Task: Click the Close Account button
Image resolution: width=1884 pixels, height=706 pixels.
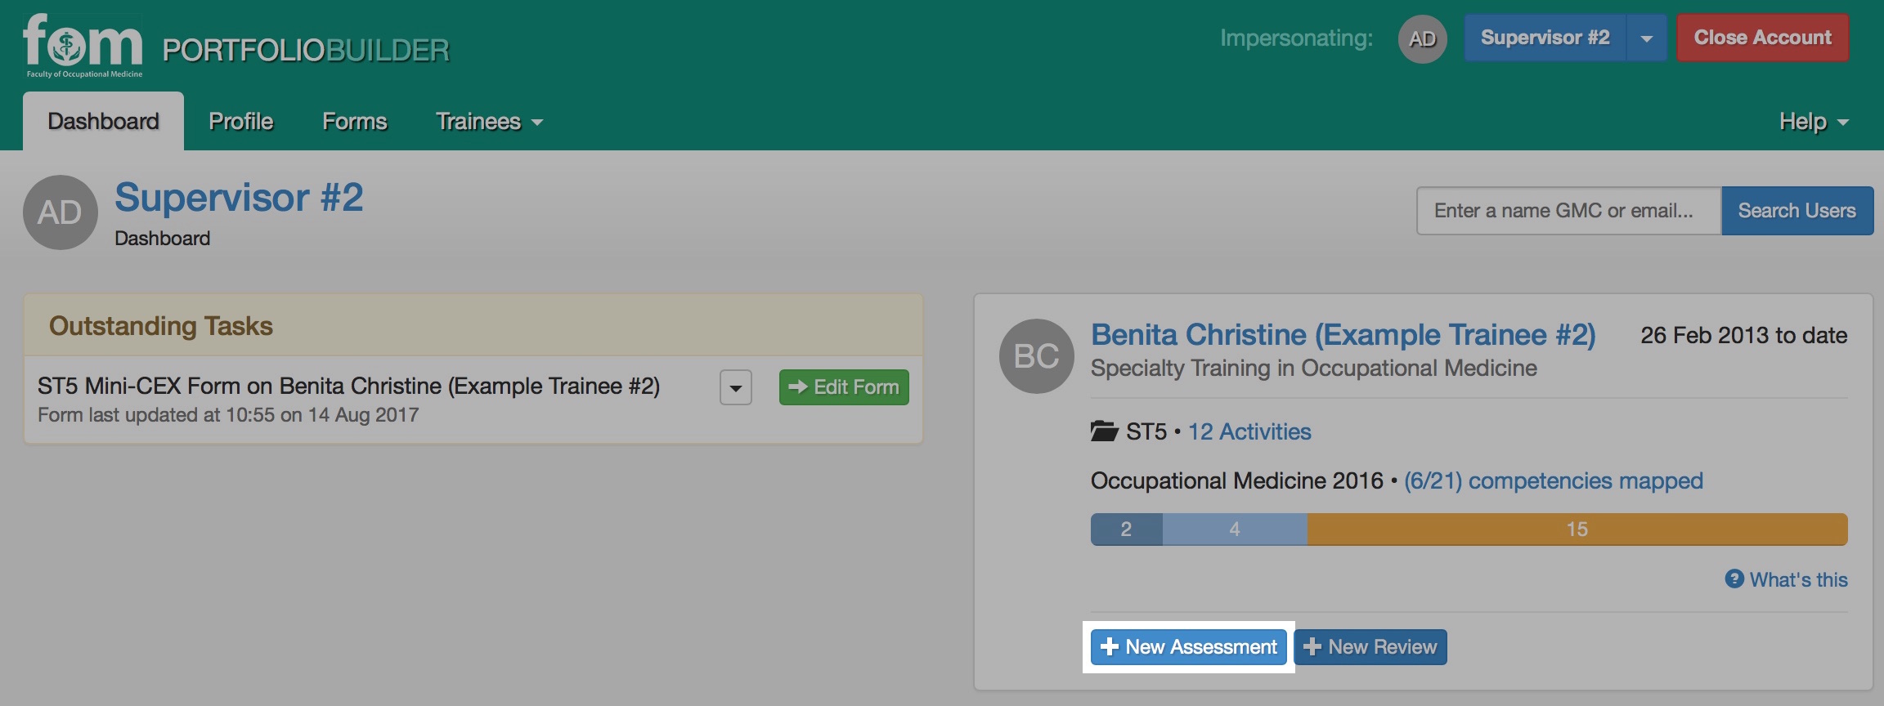Action: click(1763, 38)
